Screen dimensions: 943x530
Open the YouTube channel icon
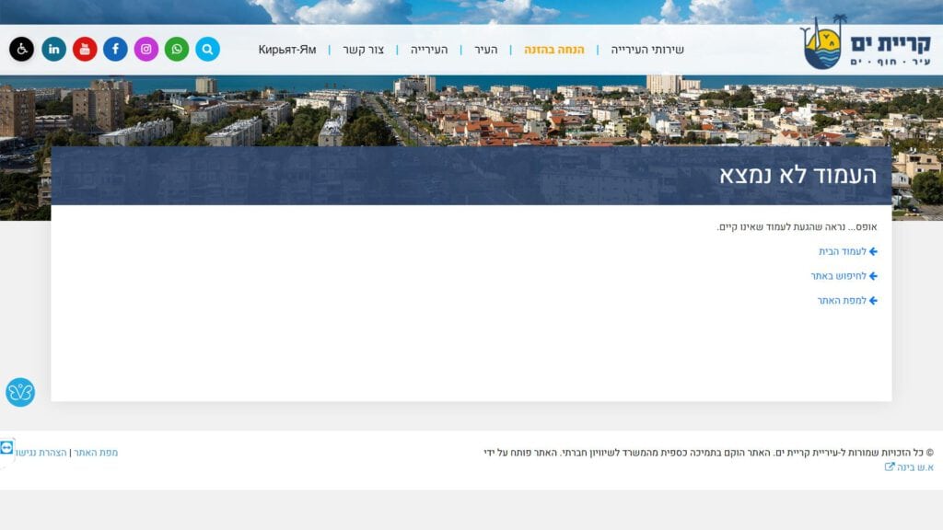click(x=85, y=49)
